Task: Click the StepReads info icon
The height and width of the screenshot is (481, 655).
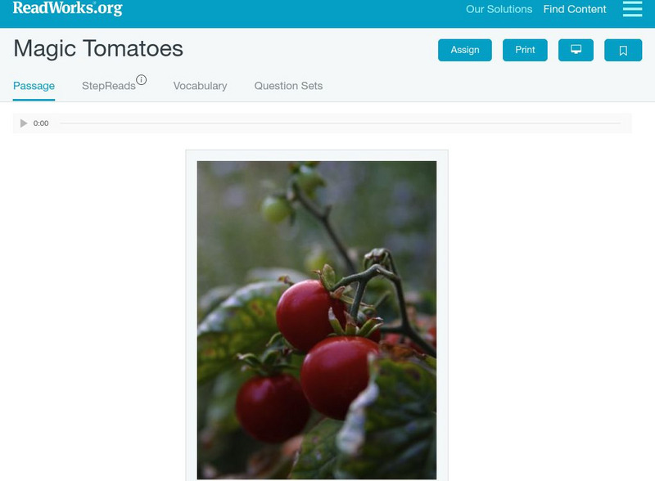Action: coord(142,79)
